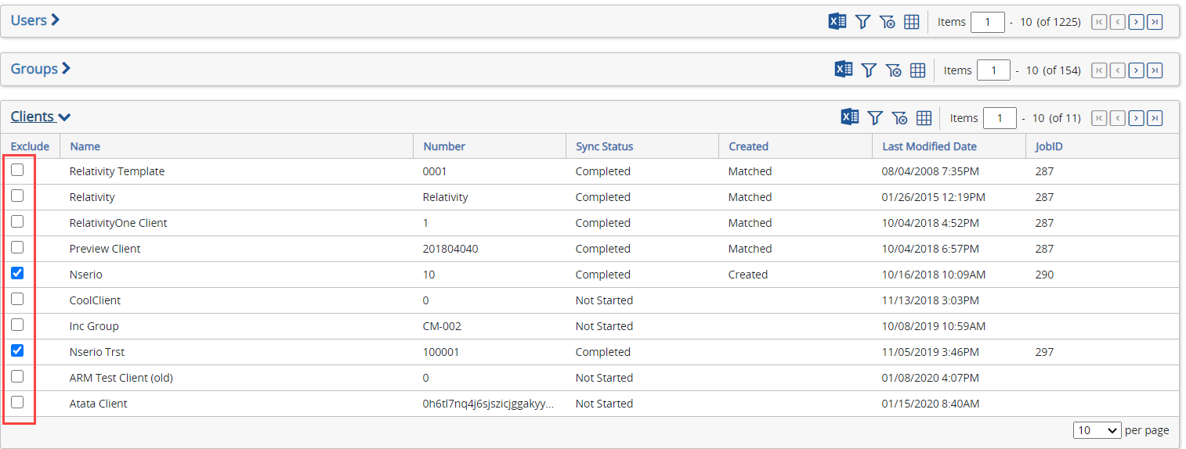
Task: Export the Users list to Excel
Action: coord(837,22)
